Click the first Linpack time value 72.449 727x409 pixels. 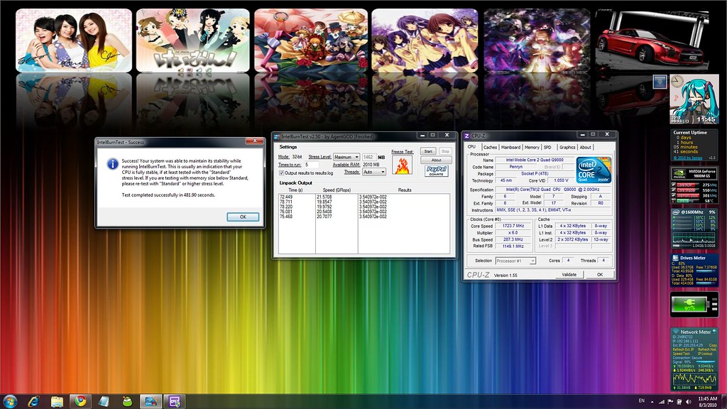[x=286, y=197]
